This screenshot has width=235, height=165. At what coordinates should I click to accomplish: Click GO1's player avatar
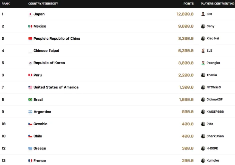click(x=203, y=14)
